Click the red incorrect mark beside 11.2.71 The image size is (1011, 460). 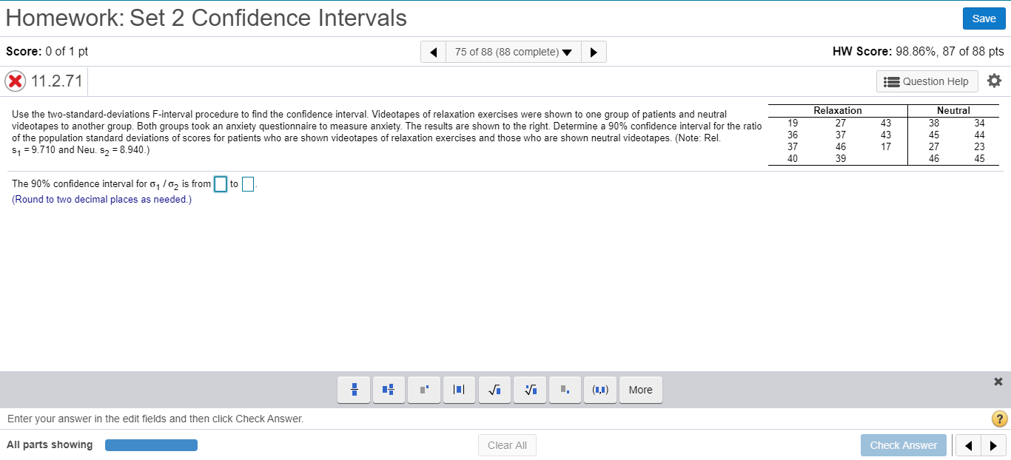(15, 81)
